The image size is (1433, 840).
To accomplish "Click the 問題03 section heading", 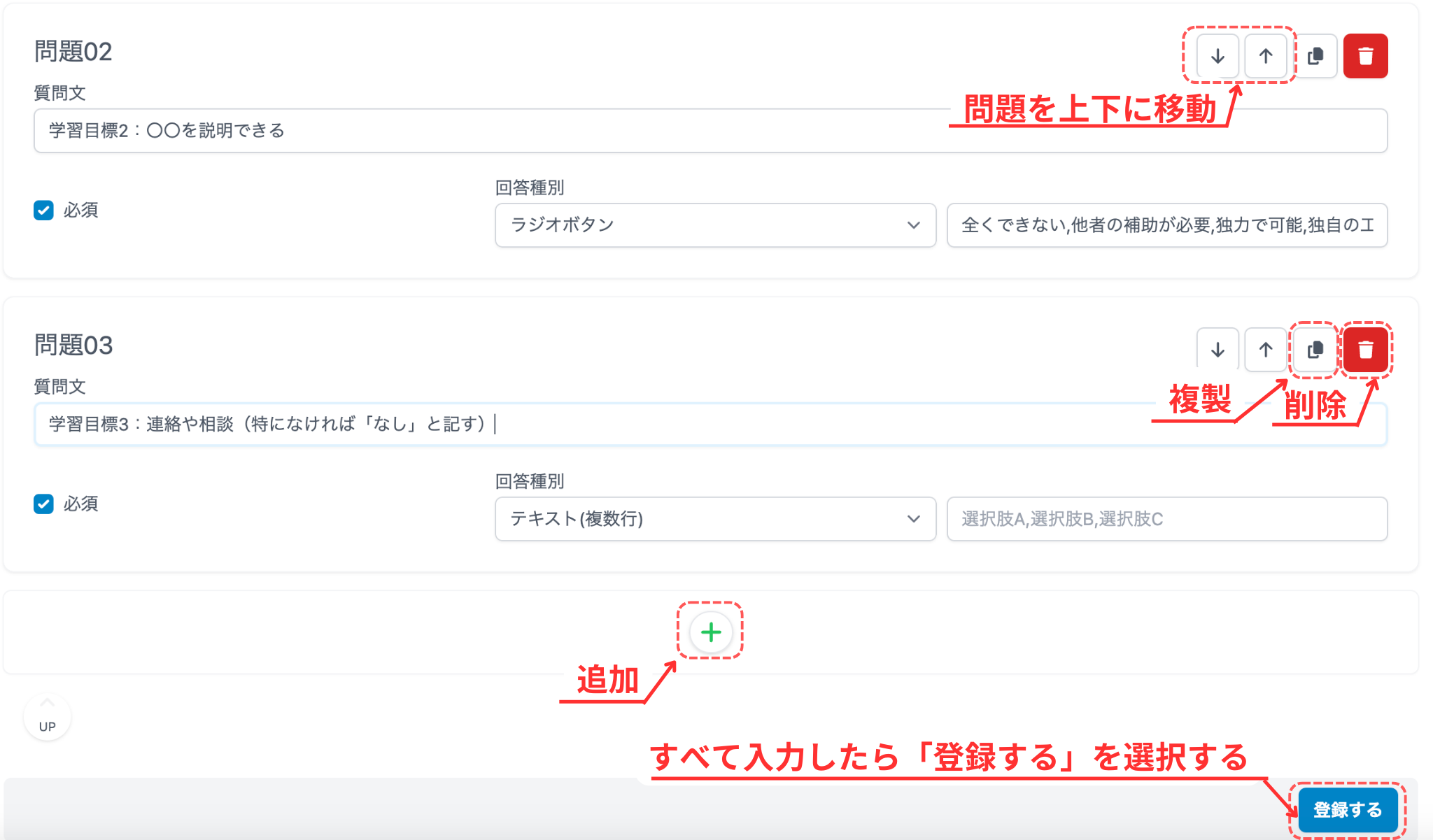I will click(74, 346).
